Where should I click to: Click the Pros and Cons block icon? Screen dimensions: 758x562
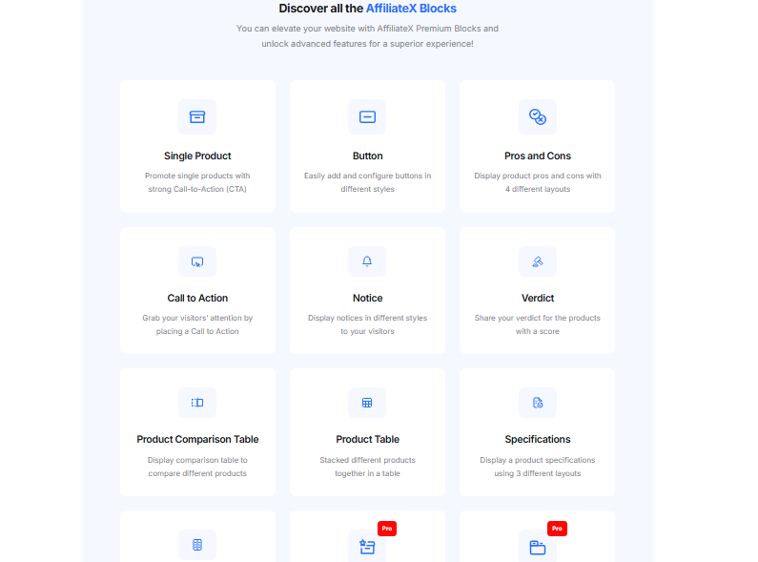(x=538, y=117)
